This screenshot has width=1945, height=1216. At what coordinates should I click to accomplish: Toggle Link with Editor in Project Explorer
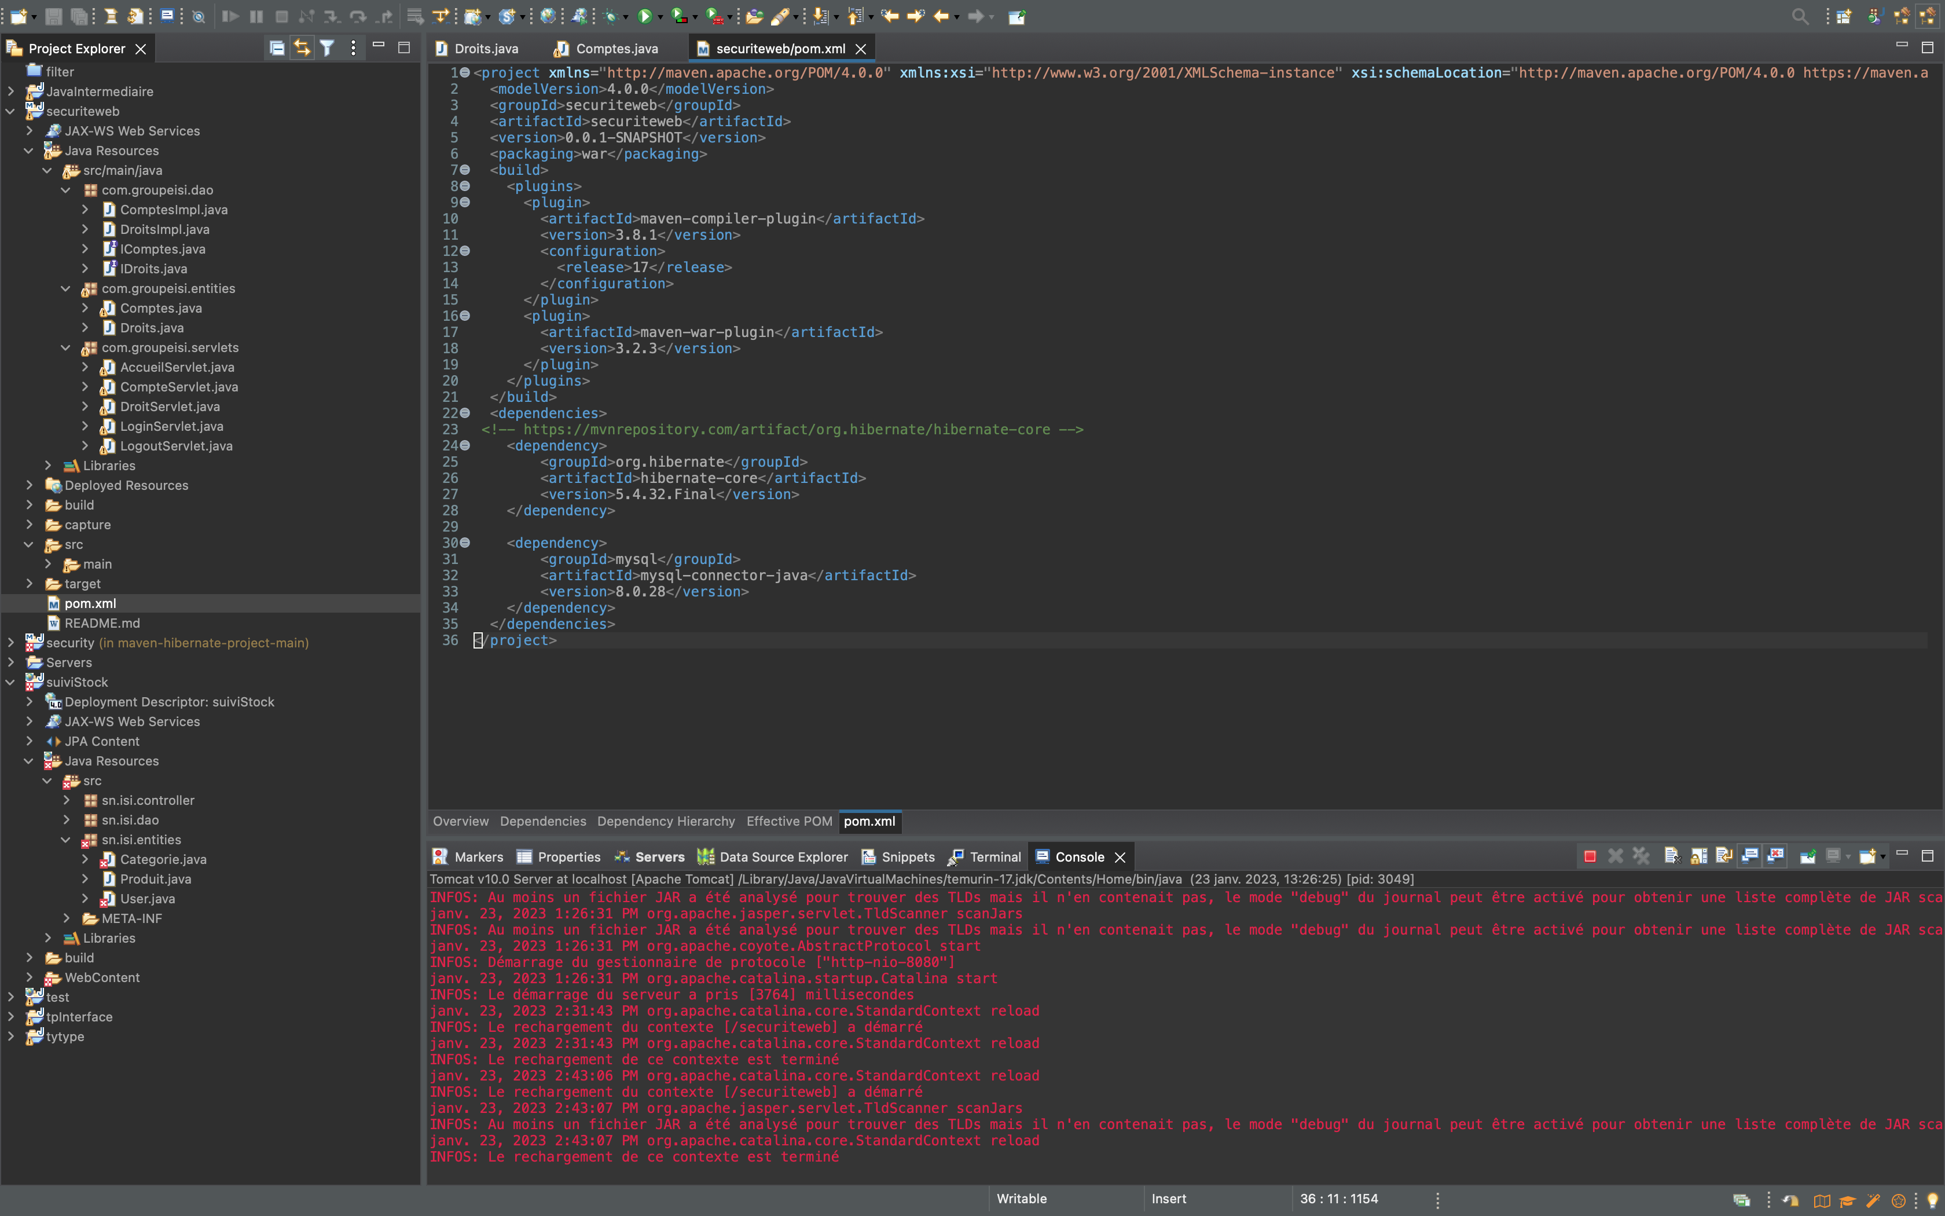pos(302,48)
